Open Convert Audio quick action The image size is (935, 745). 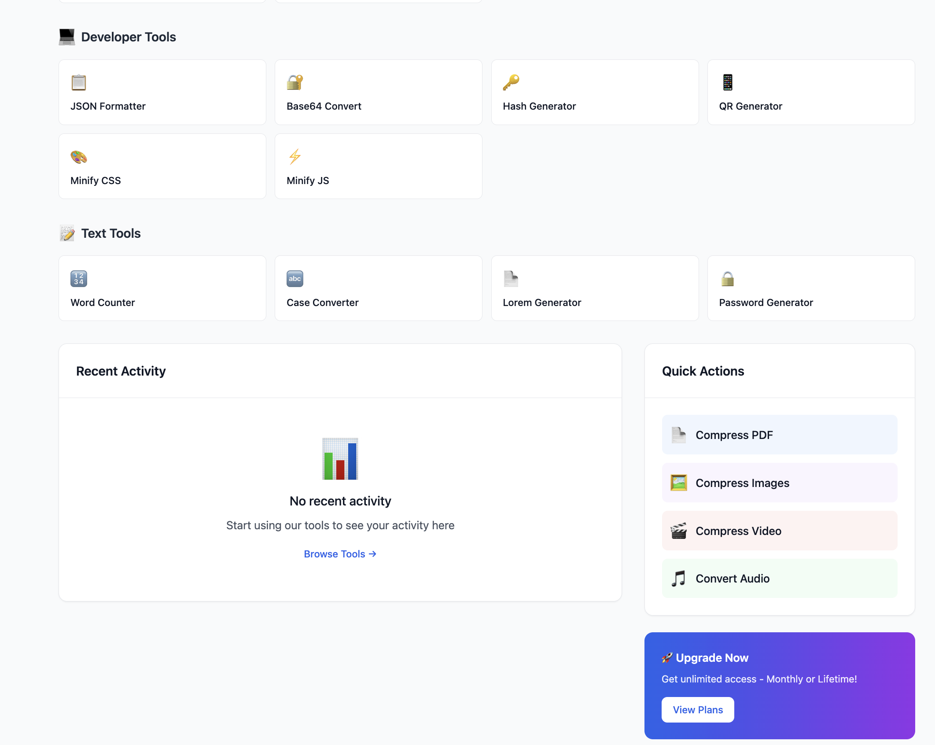779,579
